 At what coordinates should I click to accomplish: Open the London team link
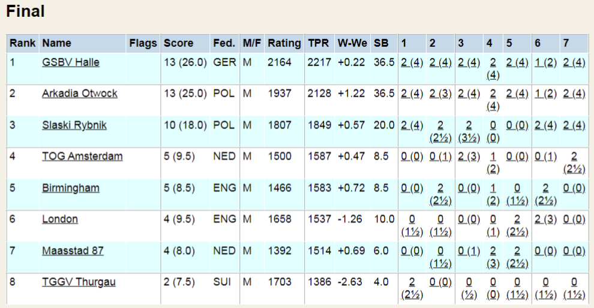coord(60,219)
